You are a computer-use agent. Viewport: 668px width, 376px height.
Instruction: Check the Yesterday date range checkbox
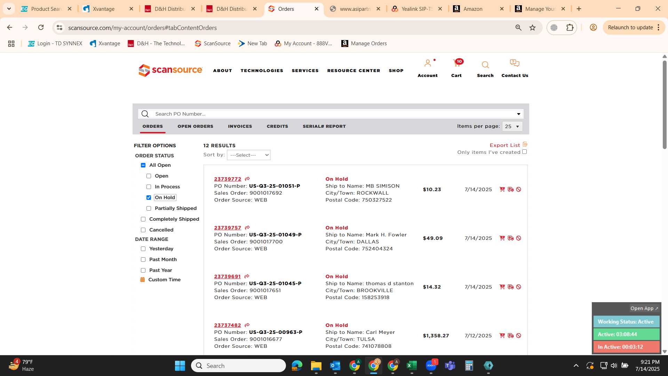[x=143, y=249]
